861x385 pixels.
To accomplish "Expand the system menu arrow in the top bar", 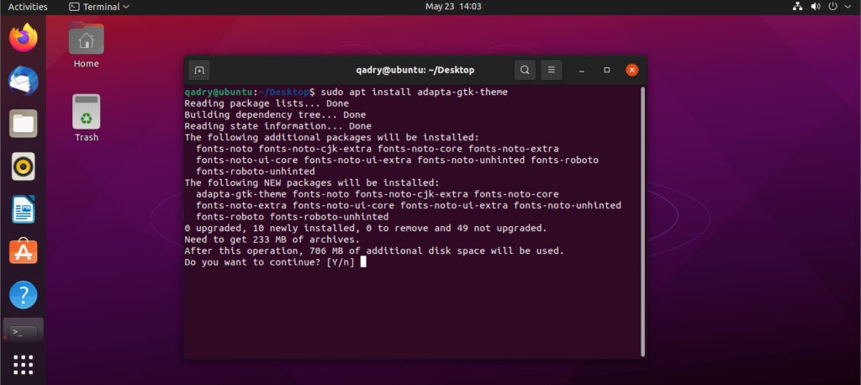I will (x=846, y=7).
